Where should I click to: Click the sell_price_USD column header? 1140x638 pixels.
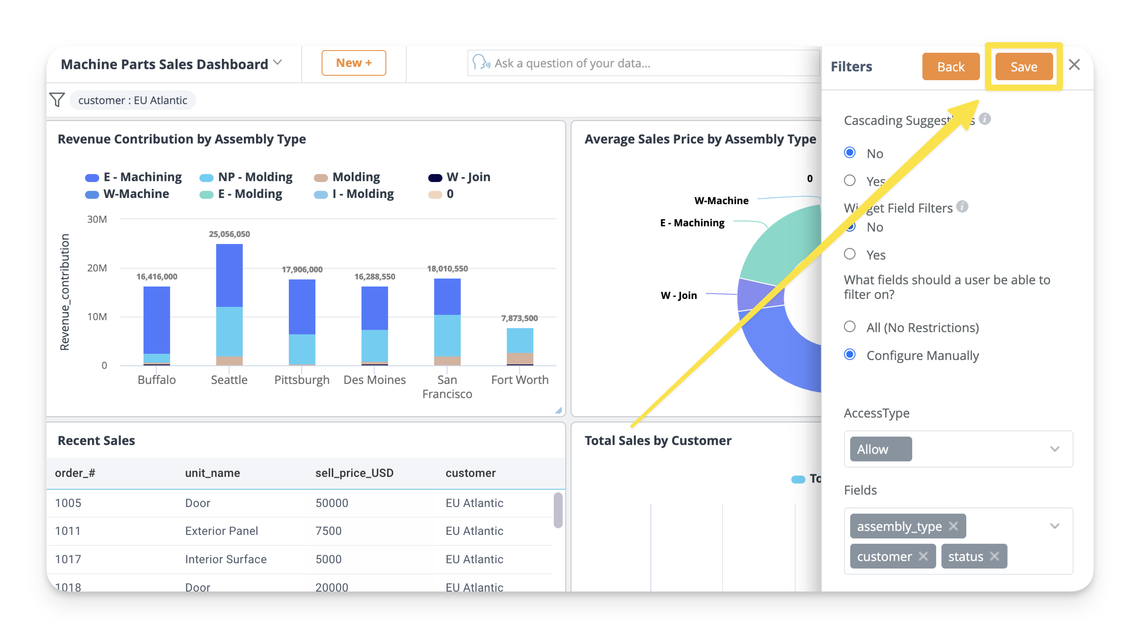point(354,473)
